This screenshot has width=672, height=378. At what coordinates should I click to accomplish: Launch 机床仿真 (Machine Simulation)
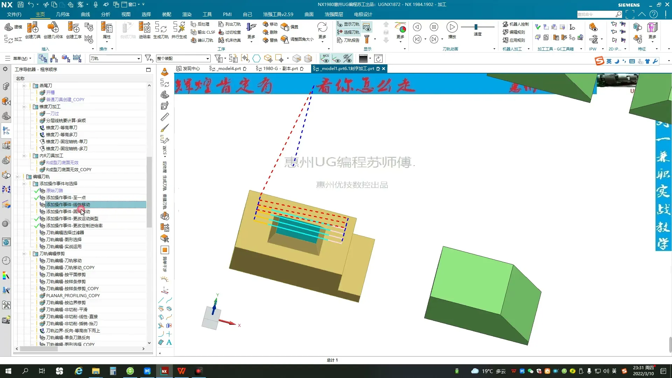pyautogui.click(x=231, y=40)
